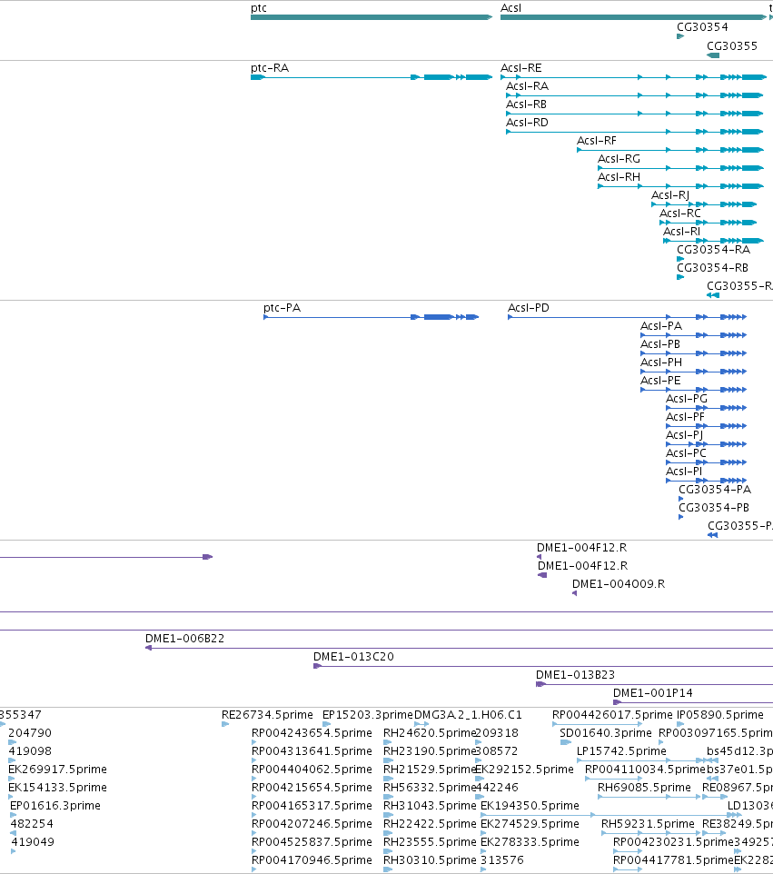
Task: Click the RH23190.5prime EST label
Action: click(429, 750)
